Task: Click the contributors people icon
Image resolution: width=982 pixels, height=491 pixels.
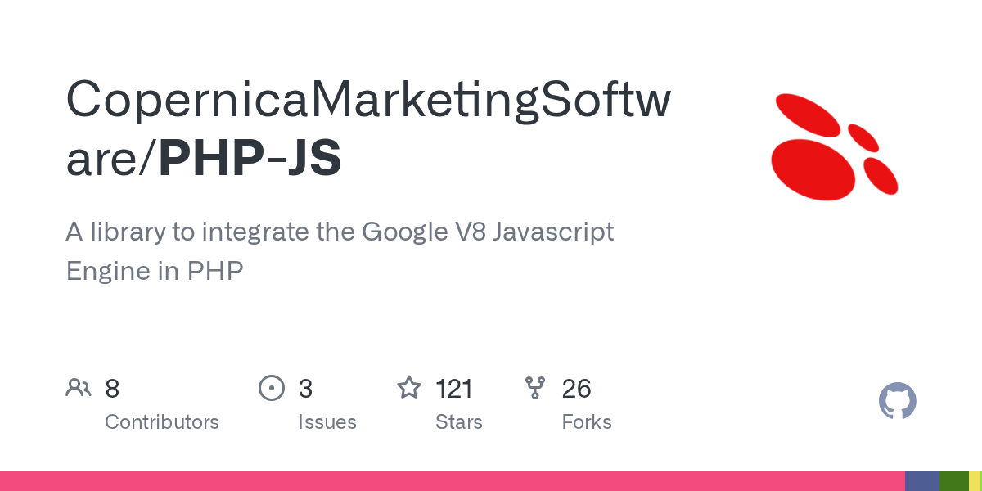Action: (79, 388)
